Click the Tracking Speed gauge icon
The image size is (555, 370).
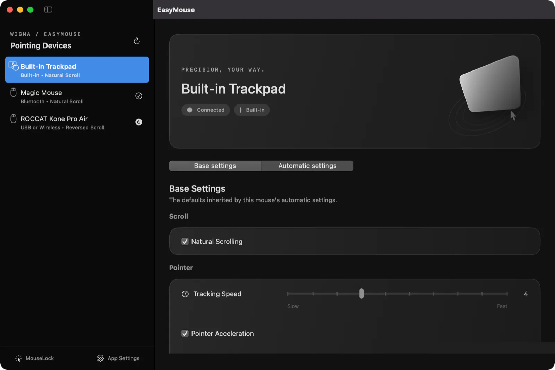tap(185, 294)
